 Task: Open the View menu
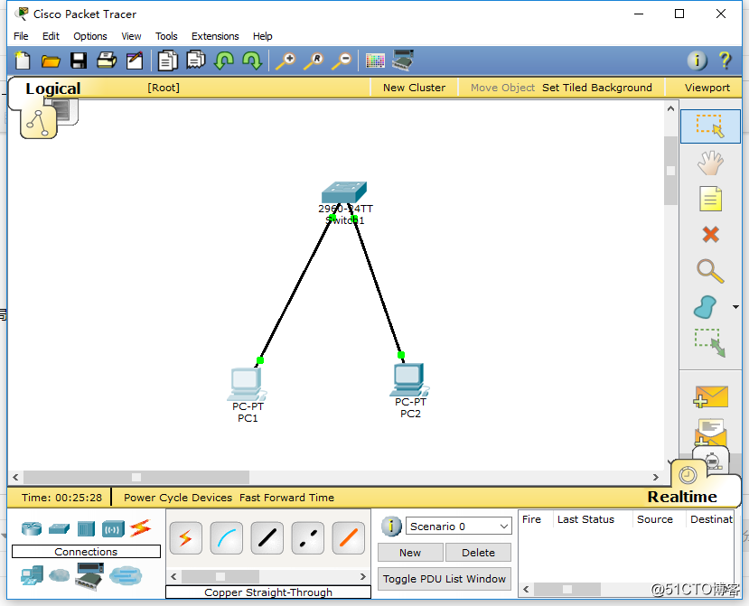click(131, 36)
